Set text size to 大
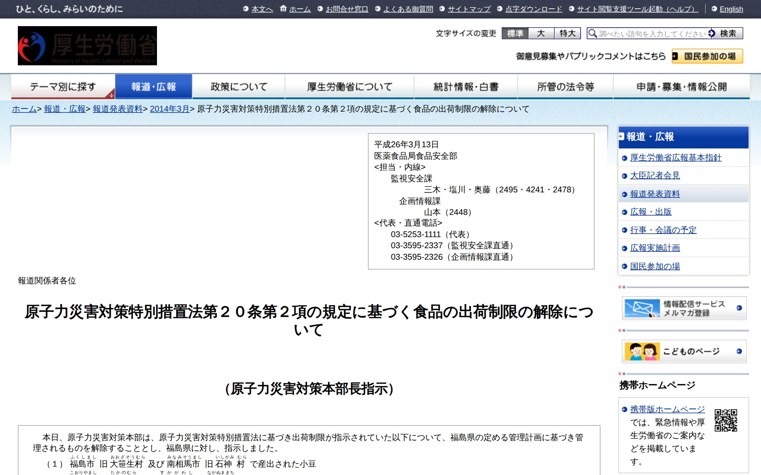Screen dimensions: 761x475 pos(541,33)
